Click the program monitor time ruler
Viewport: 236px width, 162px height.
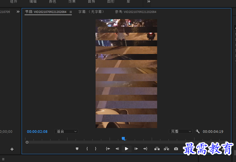[127, 139]
